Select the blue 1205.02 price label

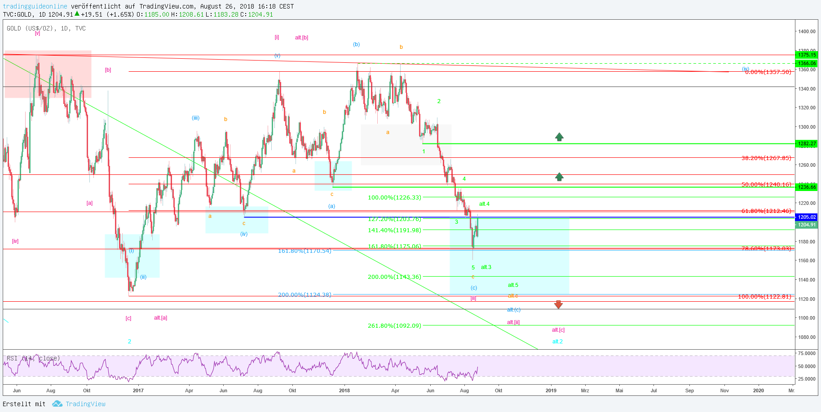tap(807, 217)
